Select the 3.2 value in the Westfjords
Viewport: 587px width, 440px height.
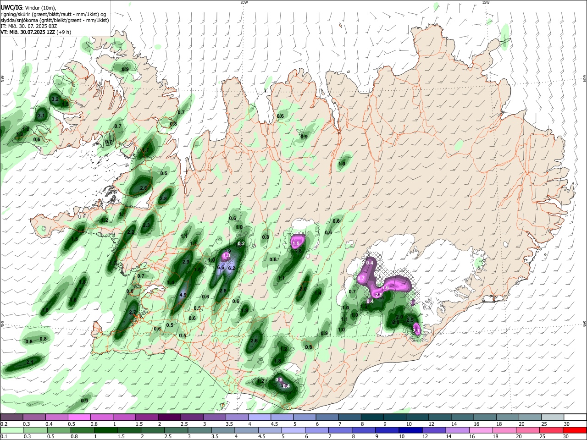55,99
